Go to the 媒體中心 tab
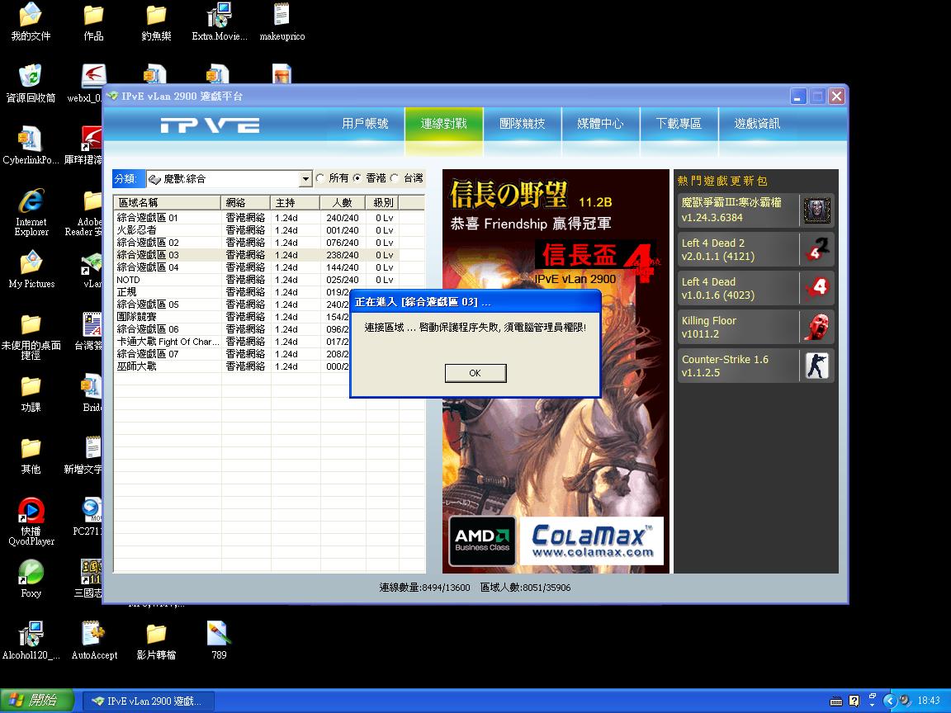951x713 pixels. [600, 124]
